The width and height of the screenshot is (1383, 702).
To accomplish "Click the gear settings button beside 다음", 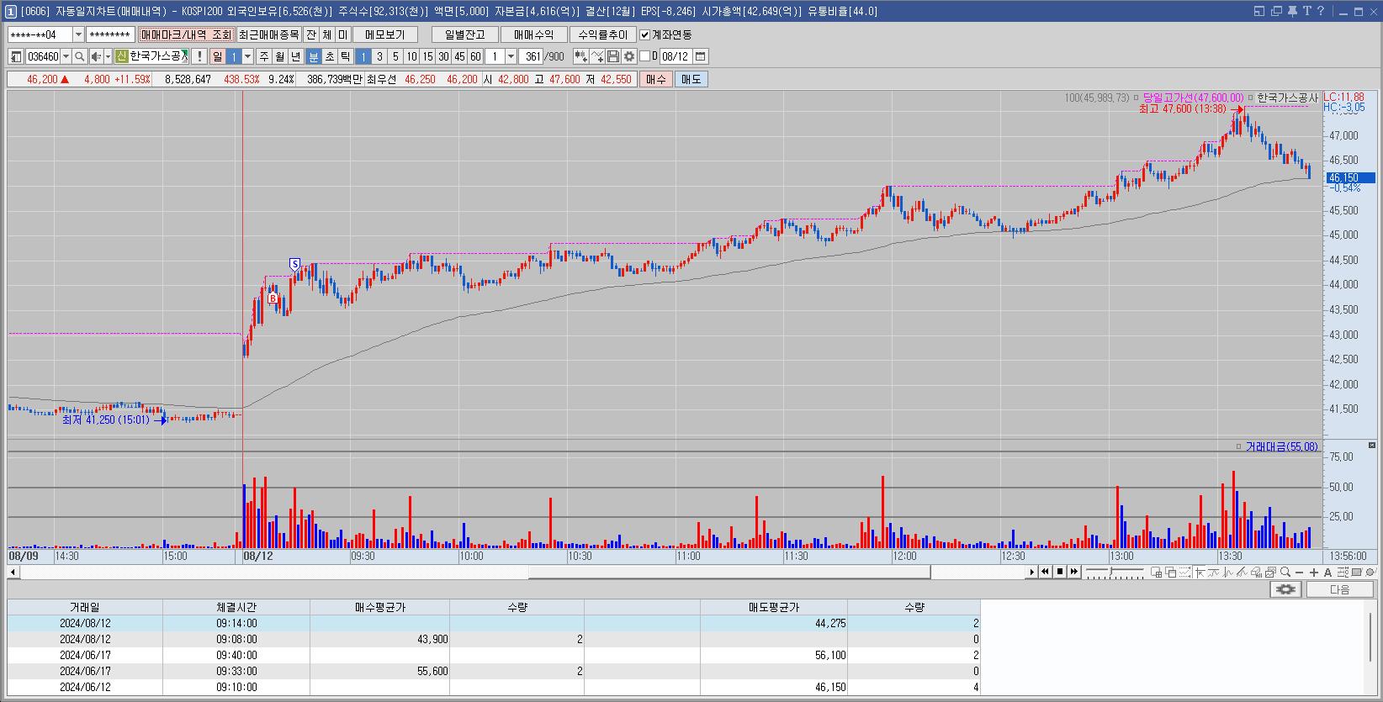I will [x=1285, y=589].
